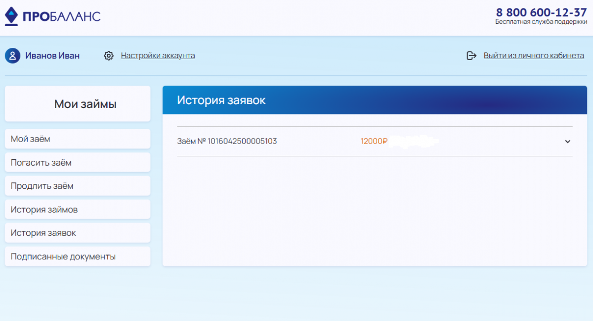Image resolution: width=593 pixels, height=321 pixels.
Task: Click the support phone number 8 800 600-12-37
Action: [541, 12]
